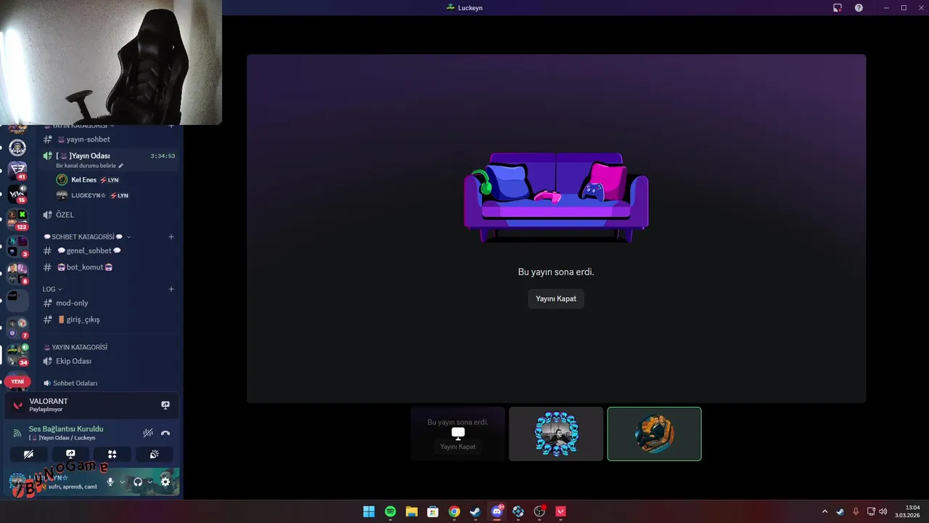The height and width of the screenshot is (523, 929).
Task: Open Spotify from the taskbar
Action: click(x=390, y=511)
